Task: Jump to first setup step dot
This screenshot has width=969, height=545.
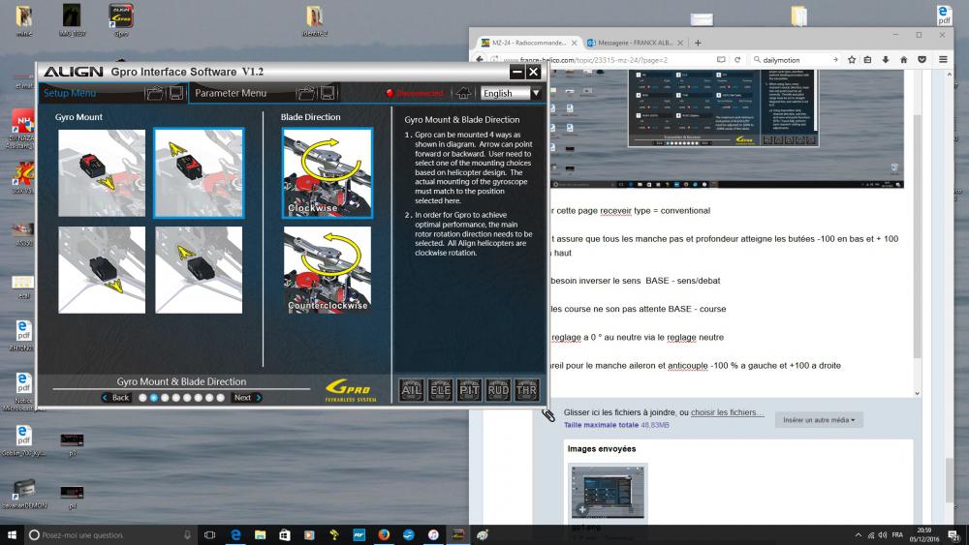Action: (142, 398)
